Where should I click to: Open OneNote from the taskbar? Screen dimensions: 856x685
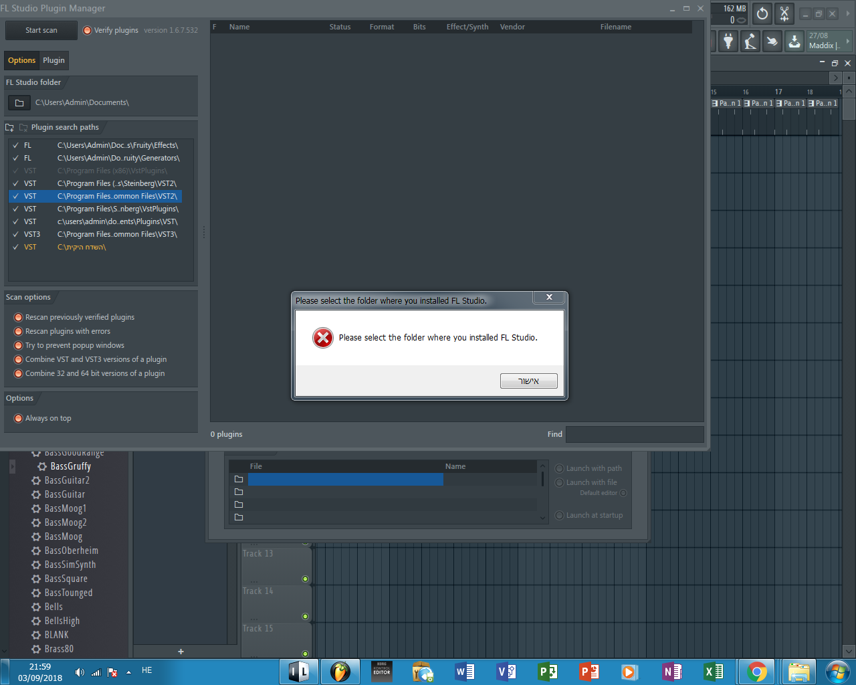pos(671,672)
